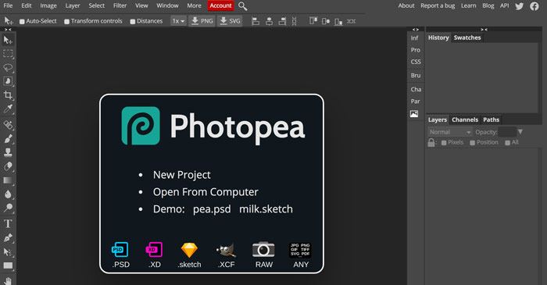
Task: Open the search magnifier icon
Action: tap(243, 6)
